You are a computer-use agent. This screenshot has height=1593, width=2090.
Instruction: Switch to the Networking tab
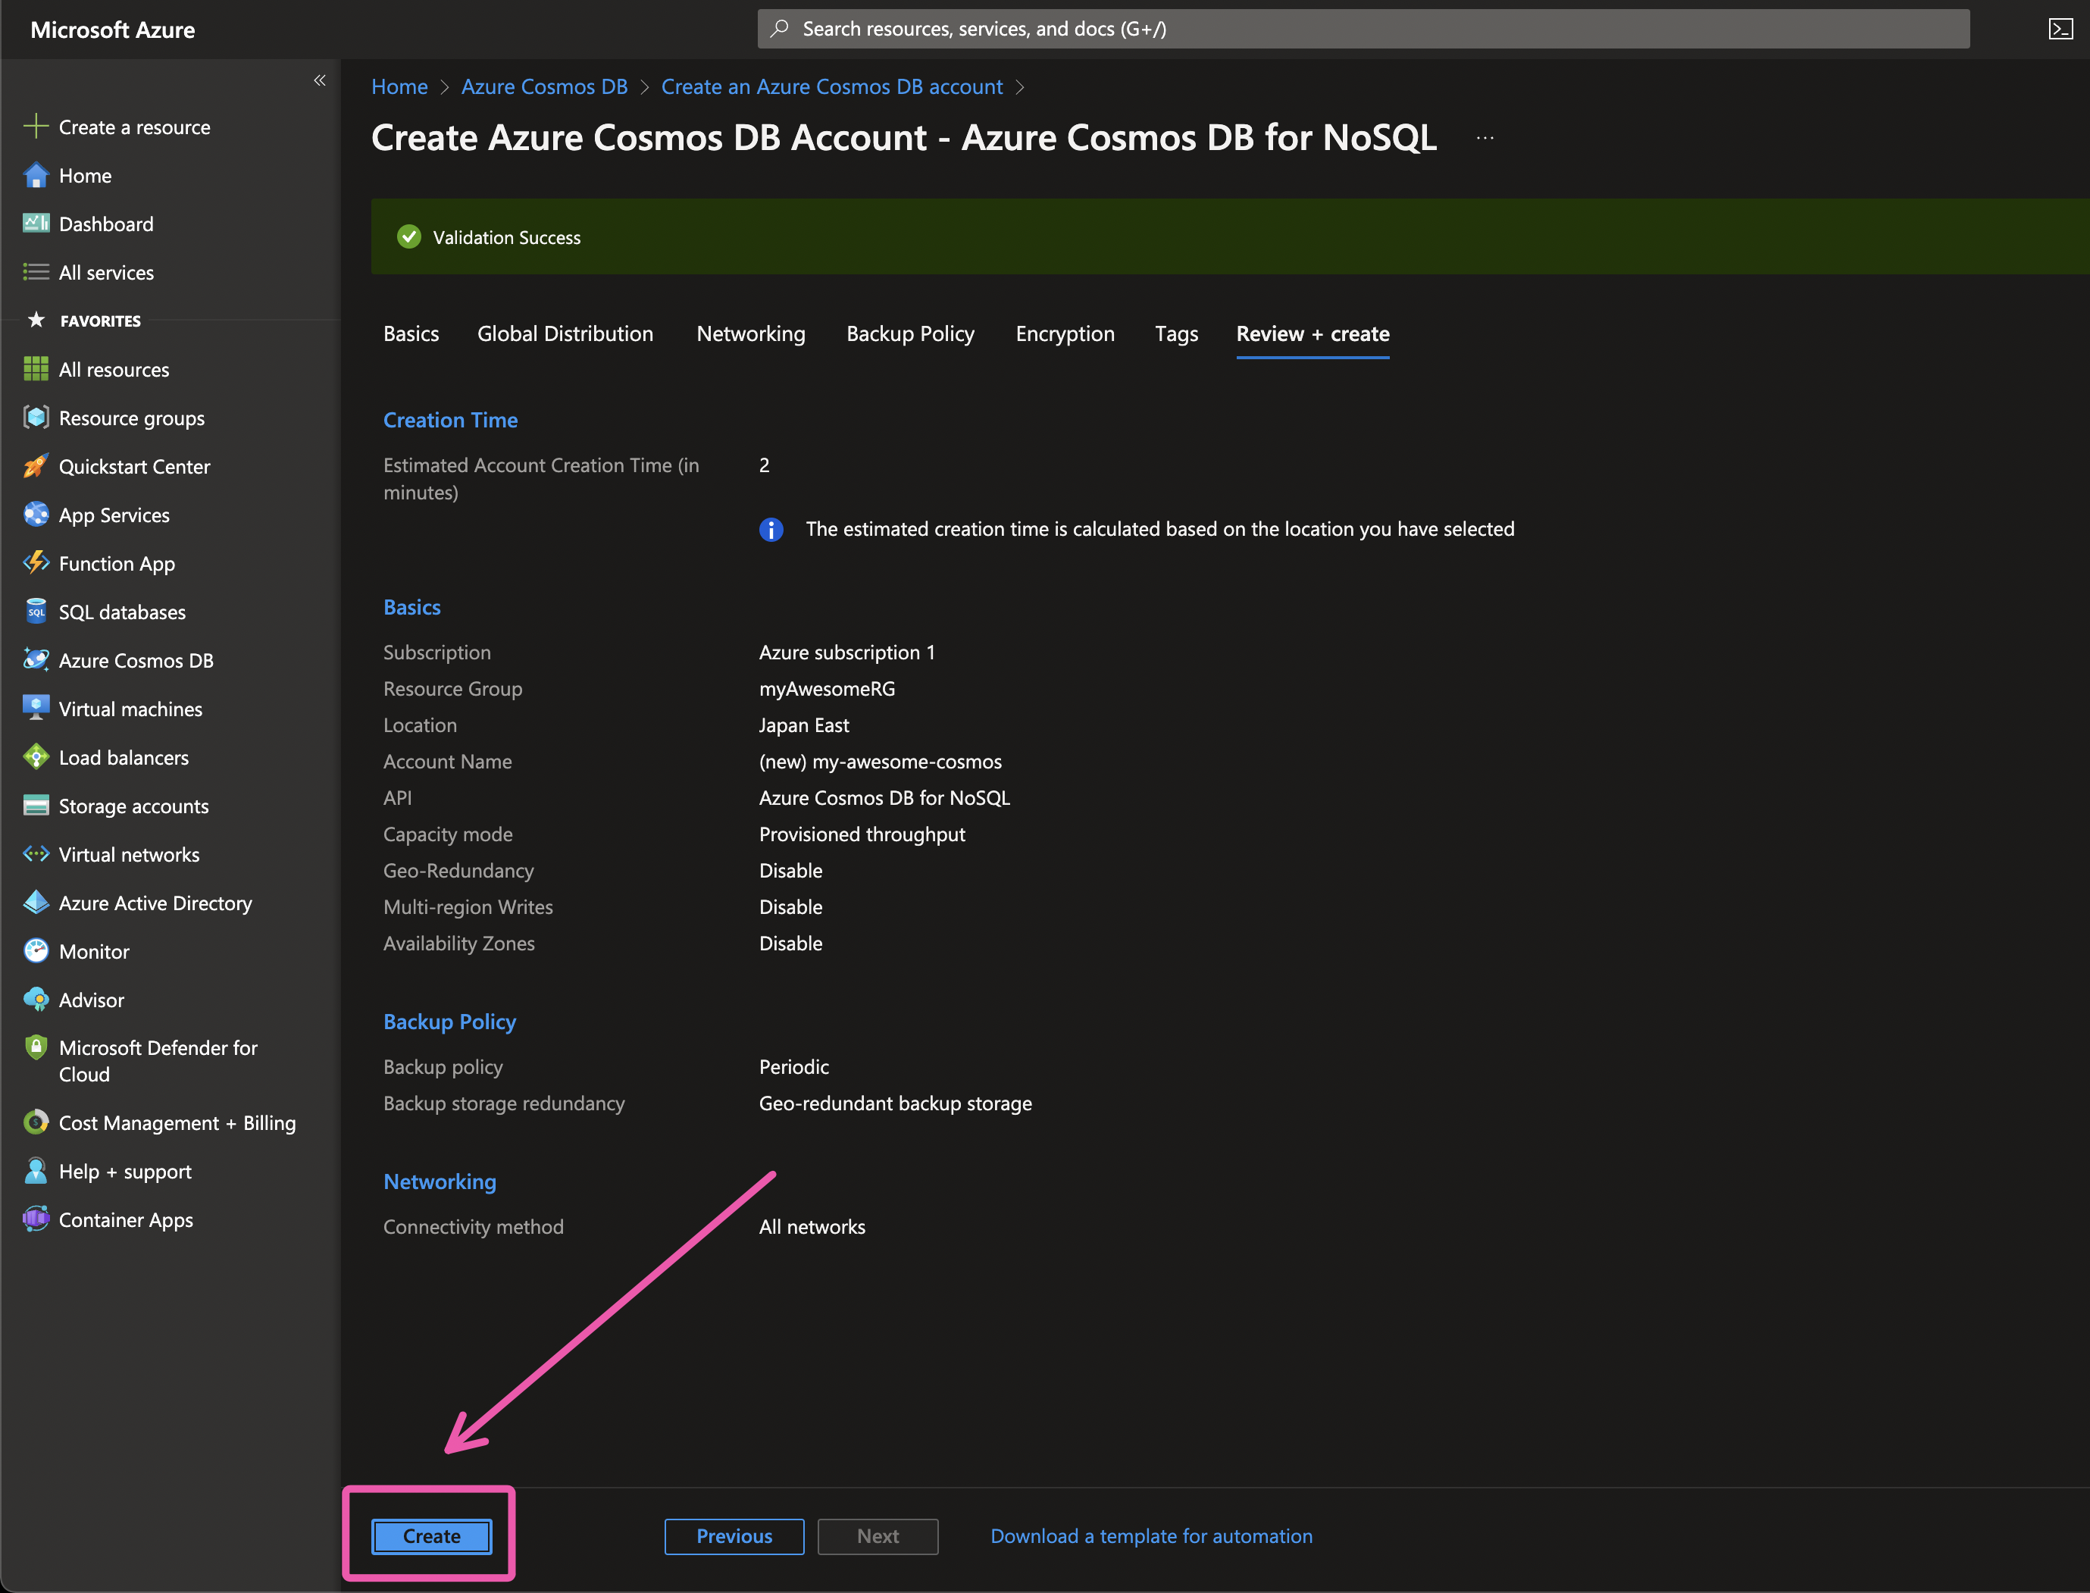pyautogui.click(x=750, y=333)
